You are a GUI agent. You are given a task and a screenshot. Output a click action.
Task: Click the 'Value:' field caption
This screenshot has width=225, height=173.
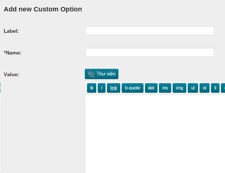(x=11, y=74)
